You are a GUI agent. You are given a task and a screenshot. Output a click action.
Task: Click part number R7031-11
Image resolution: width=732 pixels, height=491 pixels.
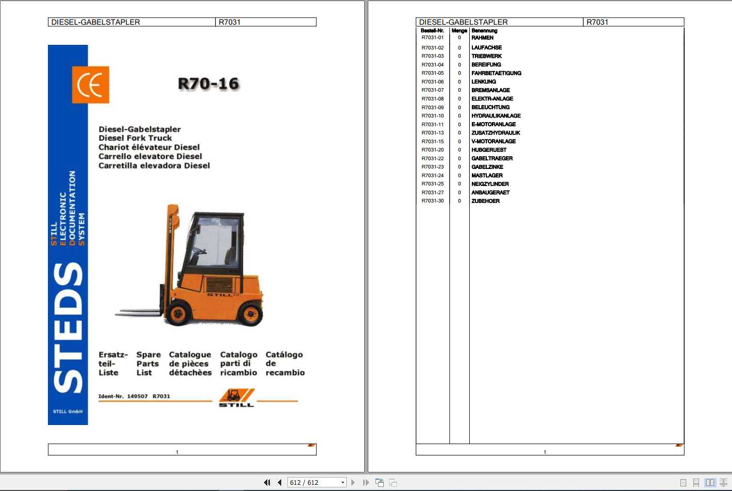(x=433, y=124)
